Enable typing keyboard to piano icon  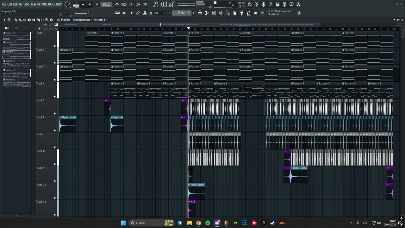click(x=117, y=13)
